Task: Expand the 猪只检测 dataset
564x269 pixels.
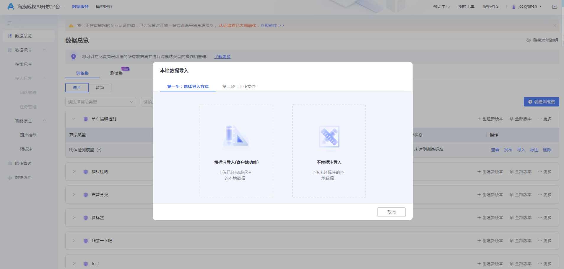Action: coord(74,171)
